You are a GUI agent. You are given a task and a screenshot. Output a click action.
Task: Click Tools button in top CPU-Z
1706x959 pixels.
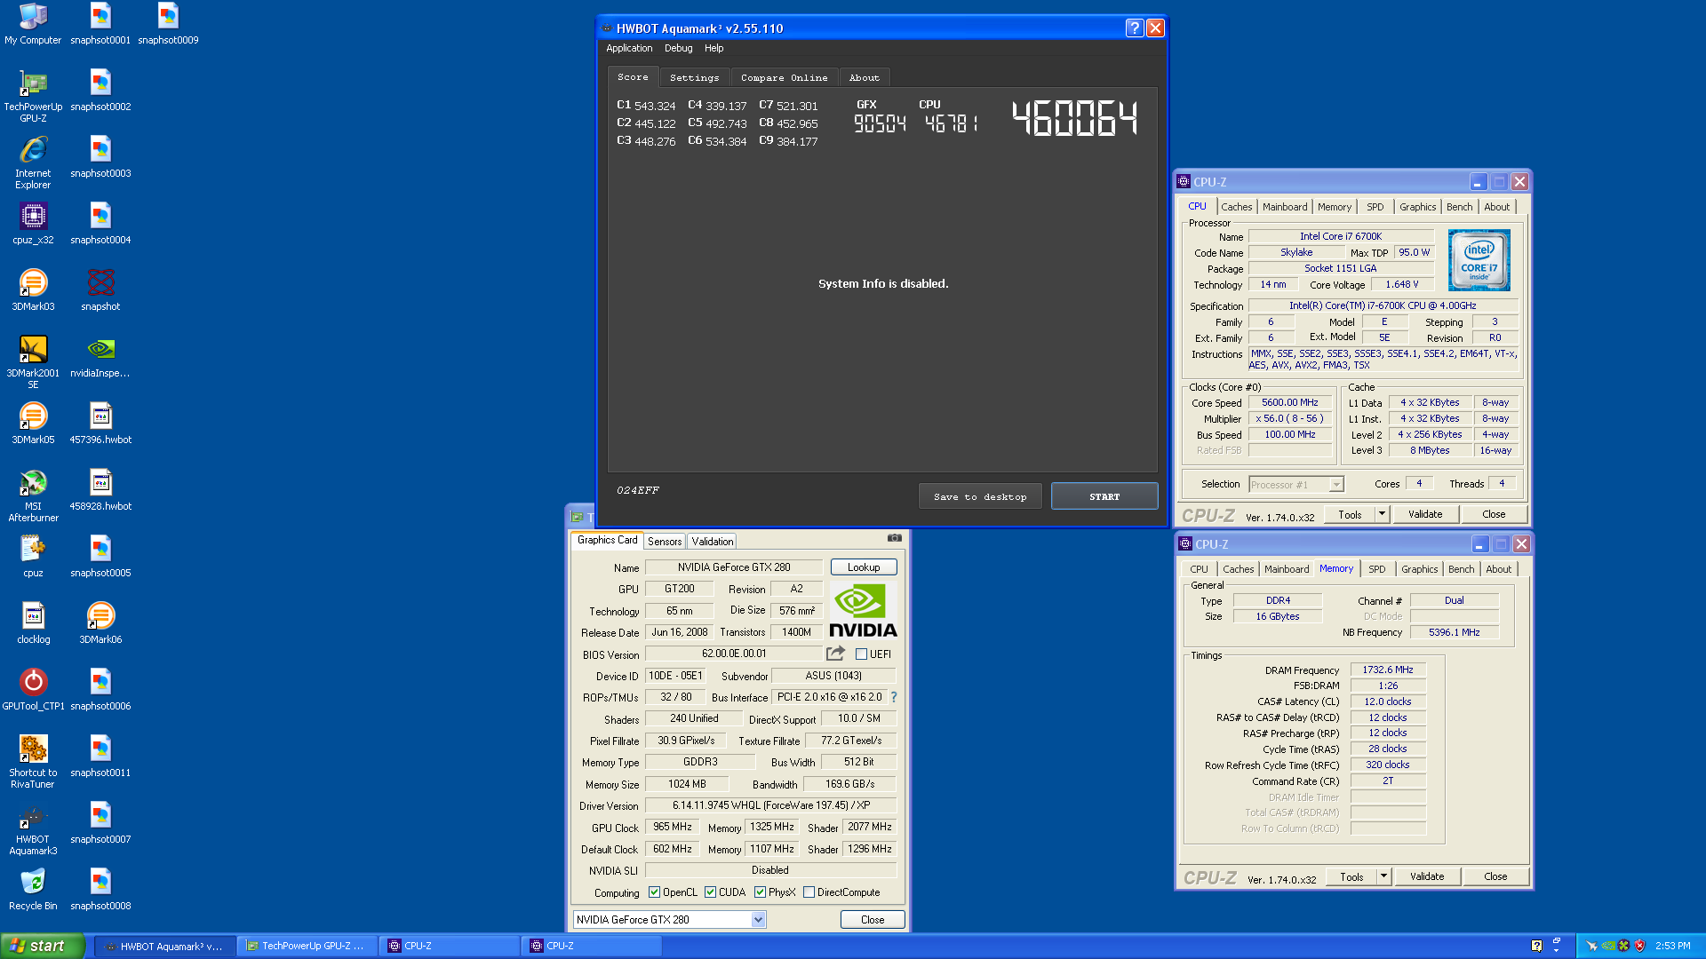(1350, 514)
